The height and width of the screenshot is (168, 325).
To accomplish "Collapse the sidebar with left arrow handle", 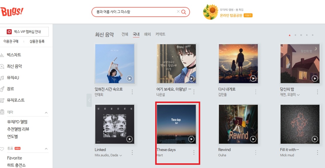I will [x=89, y=100].
